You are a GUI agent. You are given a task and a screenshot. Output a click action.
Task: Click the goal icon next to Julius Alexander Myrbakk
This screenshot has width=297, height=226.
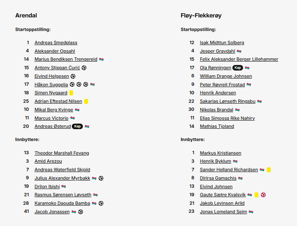click(x=101, y=178)
